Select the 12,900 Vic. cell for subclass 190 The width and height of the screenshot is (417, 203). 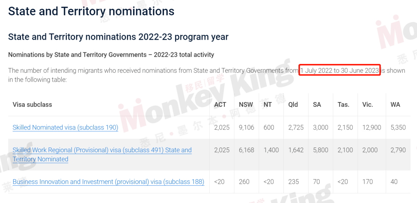(371, 128)
